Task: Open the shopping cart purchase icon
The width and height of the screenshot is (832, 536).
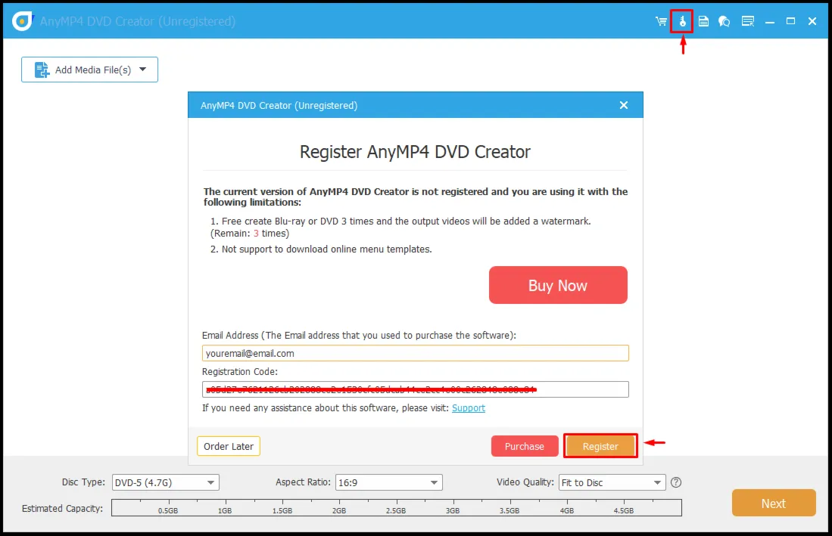Action: pyautogui.click(x=661, y=21)
